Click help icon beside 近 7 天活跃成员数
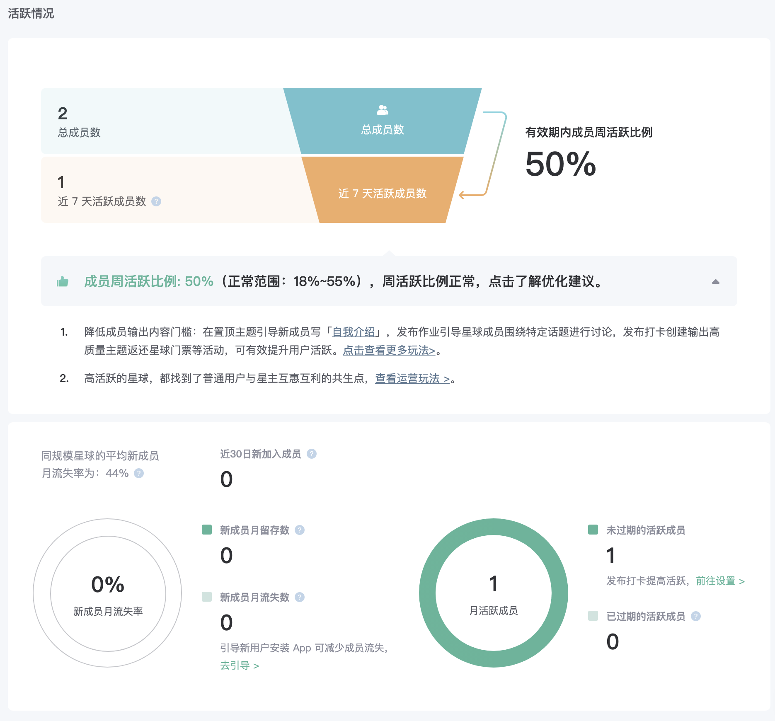 click(156, 201)
